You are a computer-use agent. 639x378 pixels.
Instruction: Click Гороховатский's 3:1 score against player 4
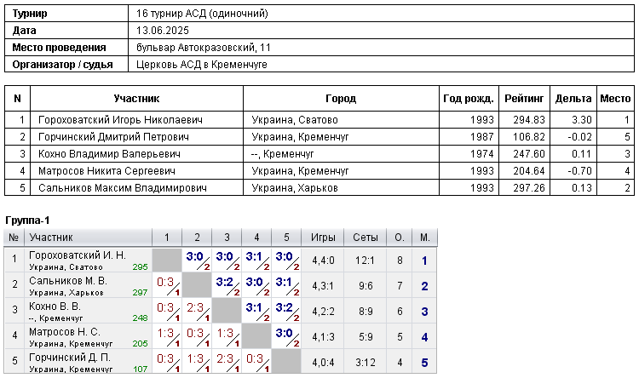[254, 256]
